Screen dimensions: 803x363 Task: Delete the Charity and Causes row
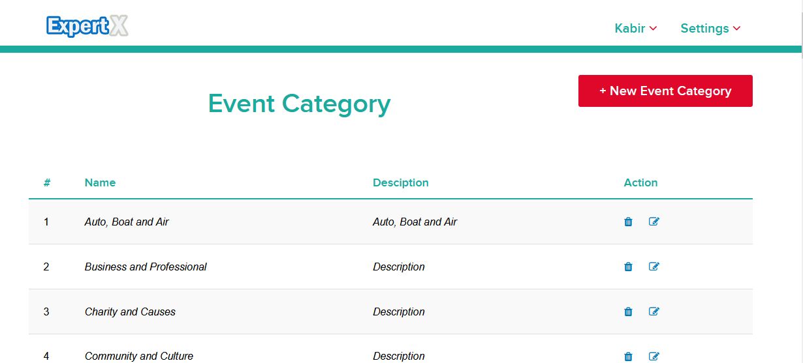[x=628, y=312]
